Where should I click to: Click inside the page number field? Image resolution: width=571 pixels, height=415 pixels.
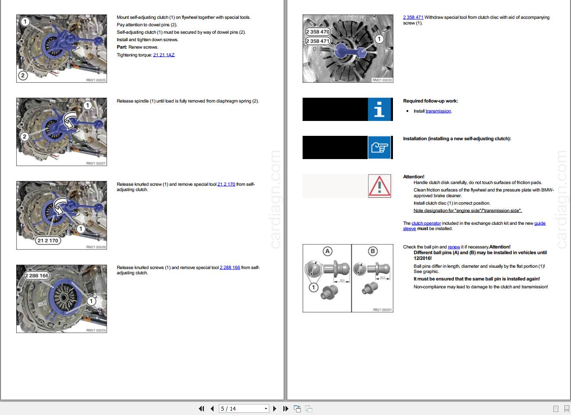tap(237, 408)
